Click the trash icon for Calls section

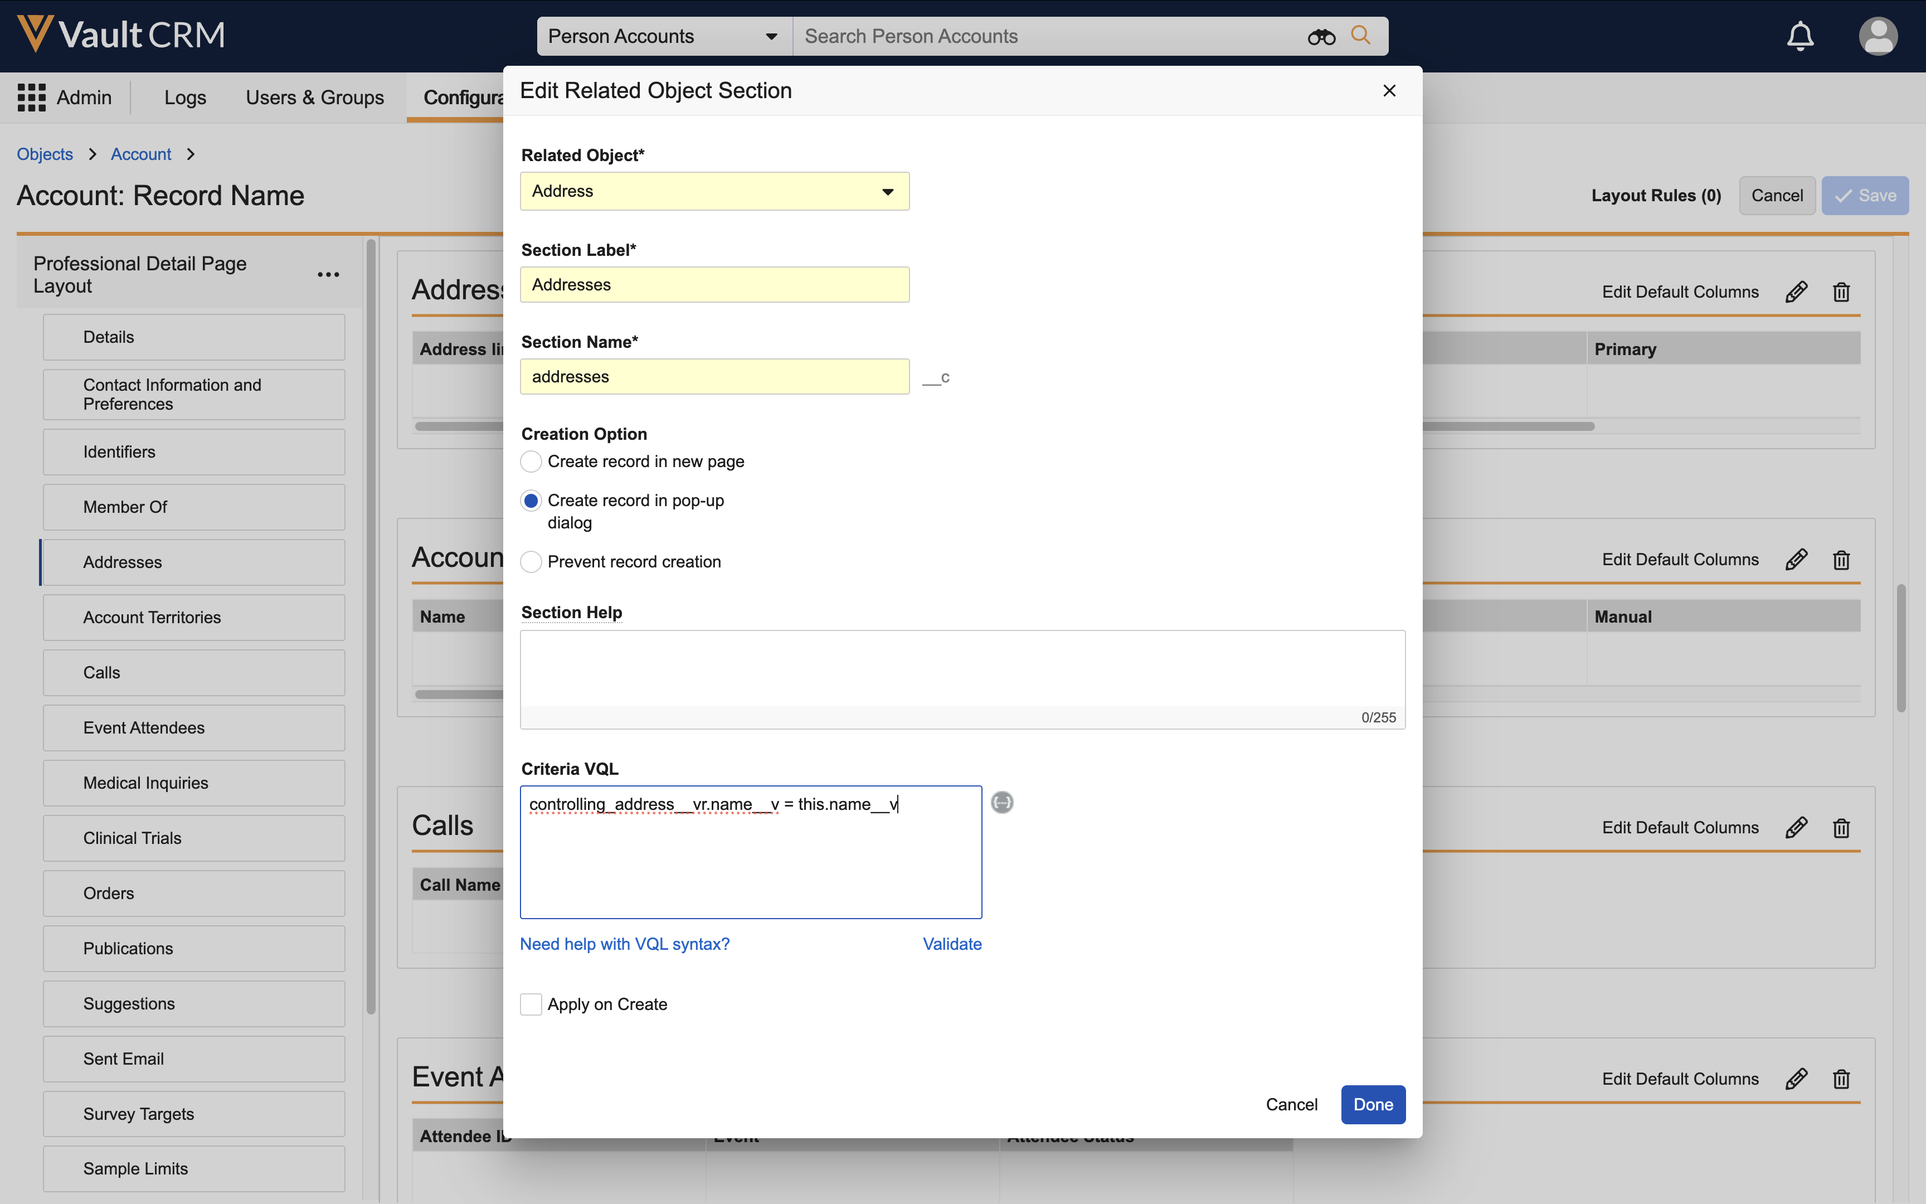pos(1841,828)
